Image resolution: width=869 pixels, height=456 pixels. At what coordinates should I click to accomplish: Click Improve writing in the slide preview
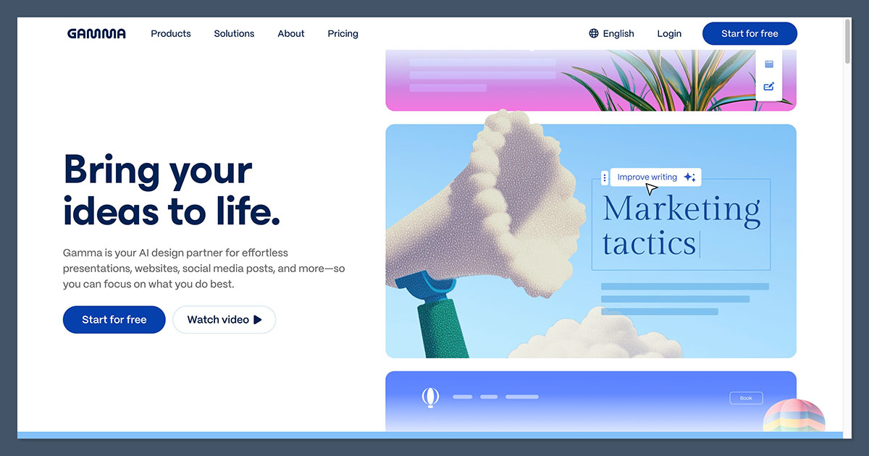(647, 177)
